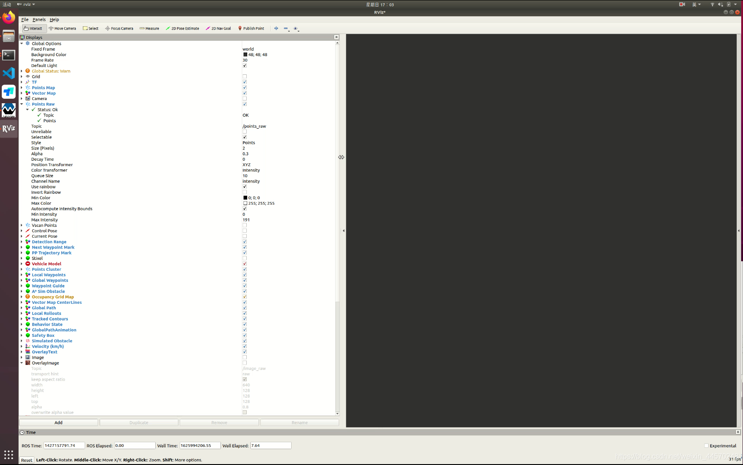
Task: Open the toolbar options eye icon
Action: tap(296, 29)
